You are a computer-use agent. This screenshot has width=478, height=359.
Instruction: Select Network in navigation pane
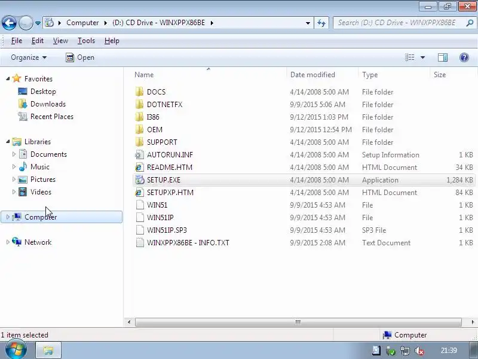(x=38, y=242)
